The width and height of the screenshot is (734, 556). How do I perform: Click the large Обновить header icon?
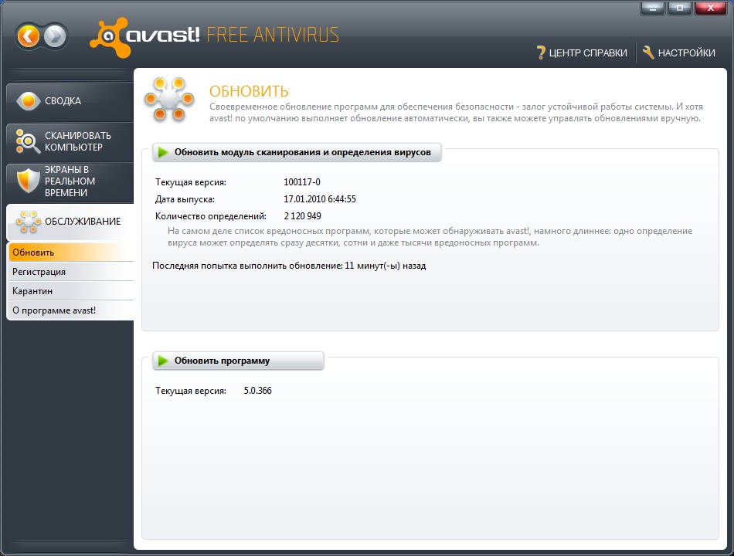[169, 100]
